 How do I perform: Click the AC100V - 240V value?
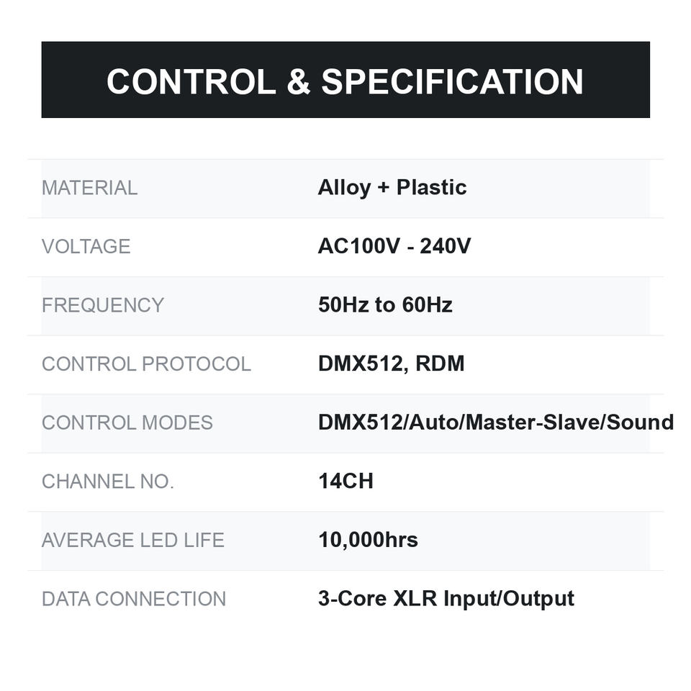(394, 246)
